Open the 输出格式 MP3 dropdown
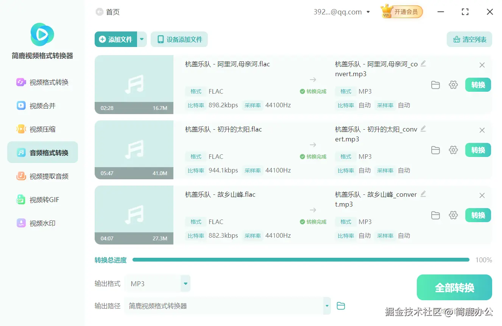 tap(185, 283)
